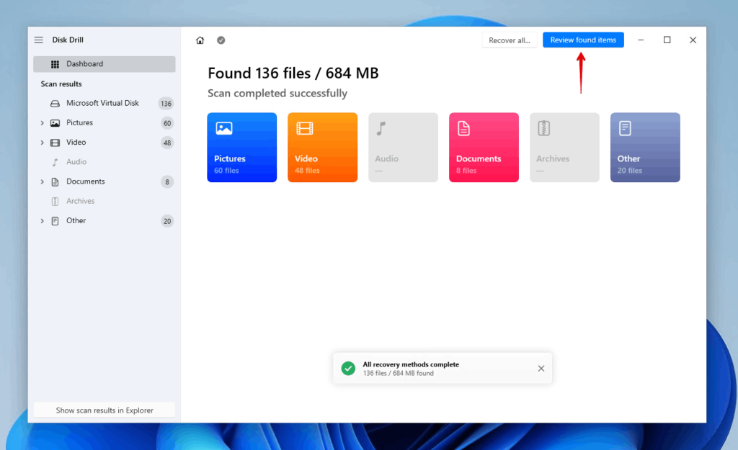Click the drive icon beside Microsoft Virtual Disk
This screenshot has width=738, height=450.
[x=54, y=103]
